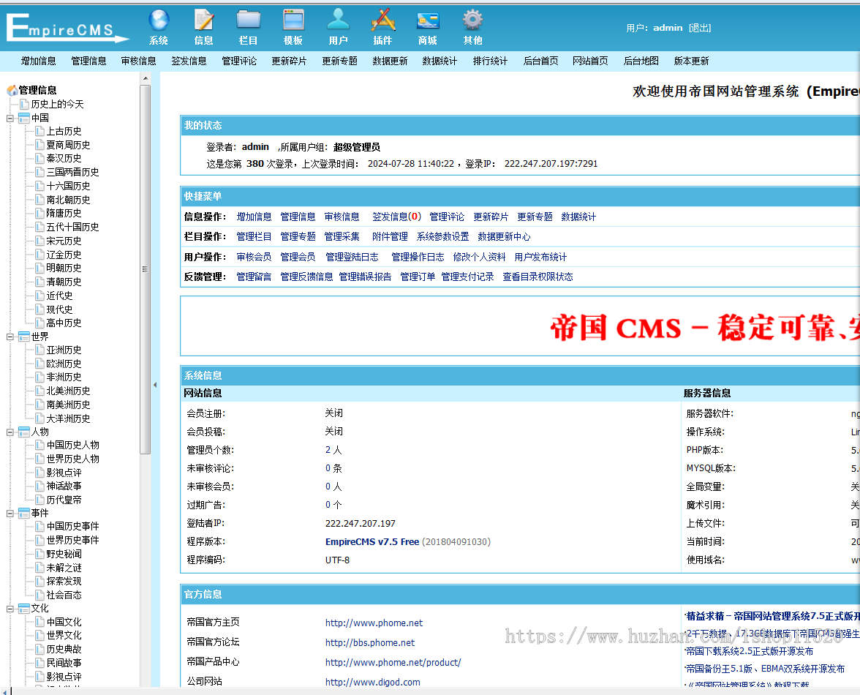Open 签发信息(0) quick menu link

[x=396, y=217]
